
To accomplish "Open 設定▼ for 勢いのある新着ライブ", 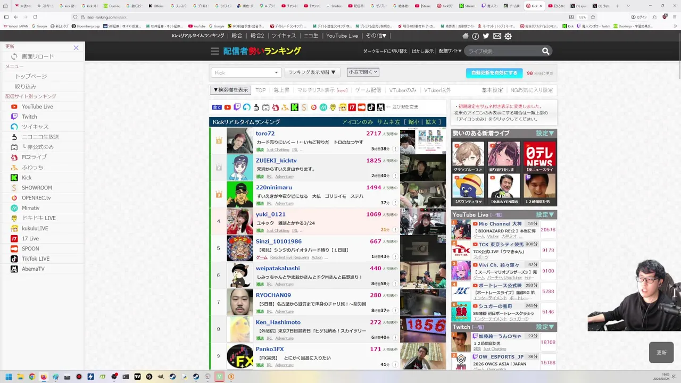I will pos(545,133).
